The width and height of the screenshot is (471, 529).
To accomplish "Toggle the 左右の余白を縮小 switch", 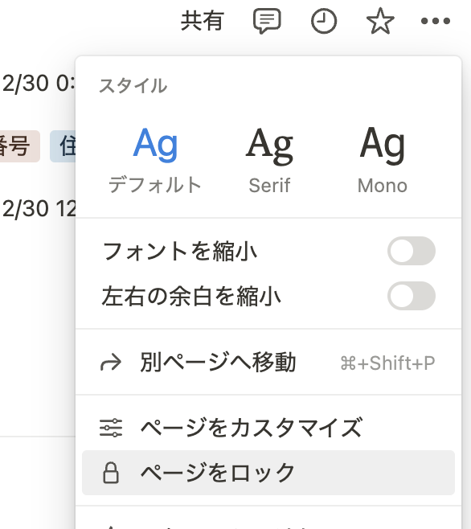I will (x=412, y=296).
